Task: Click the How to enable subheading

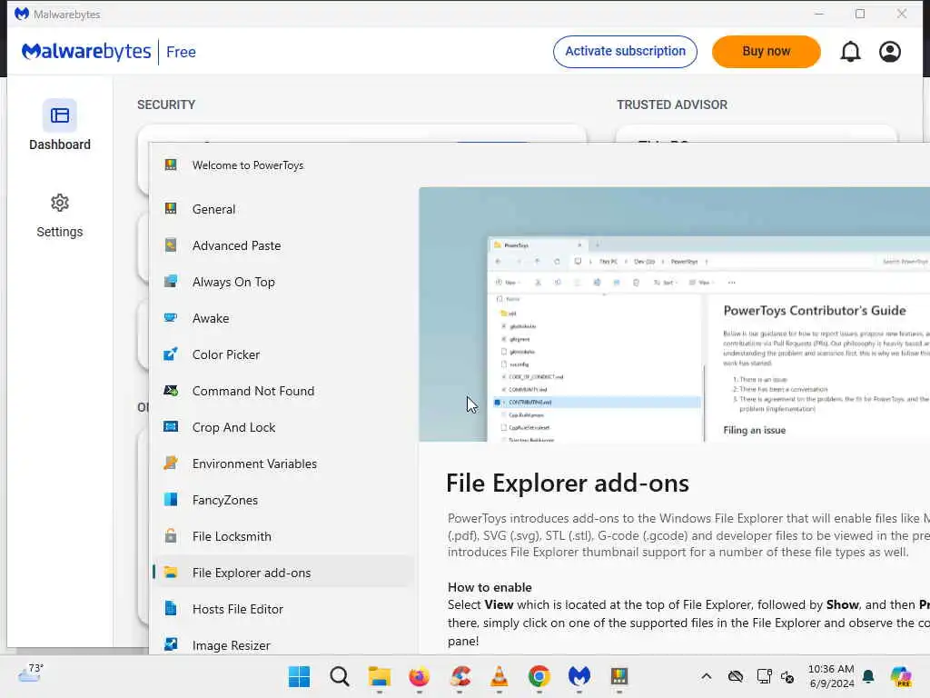Action: pos(490,587)
